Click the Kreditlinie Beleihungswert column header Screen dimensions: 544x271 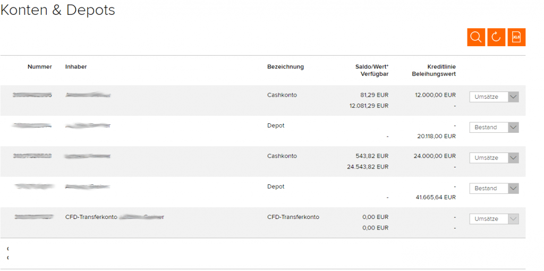[x=433, y=70]
